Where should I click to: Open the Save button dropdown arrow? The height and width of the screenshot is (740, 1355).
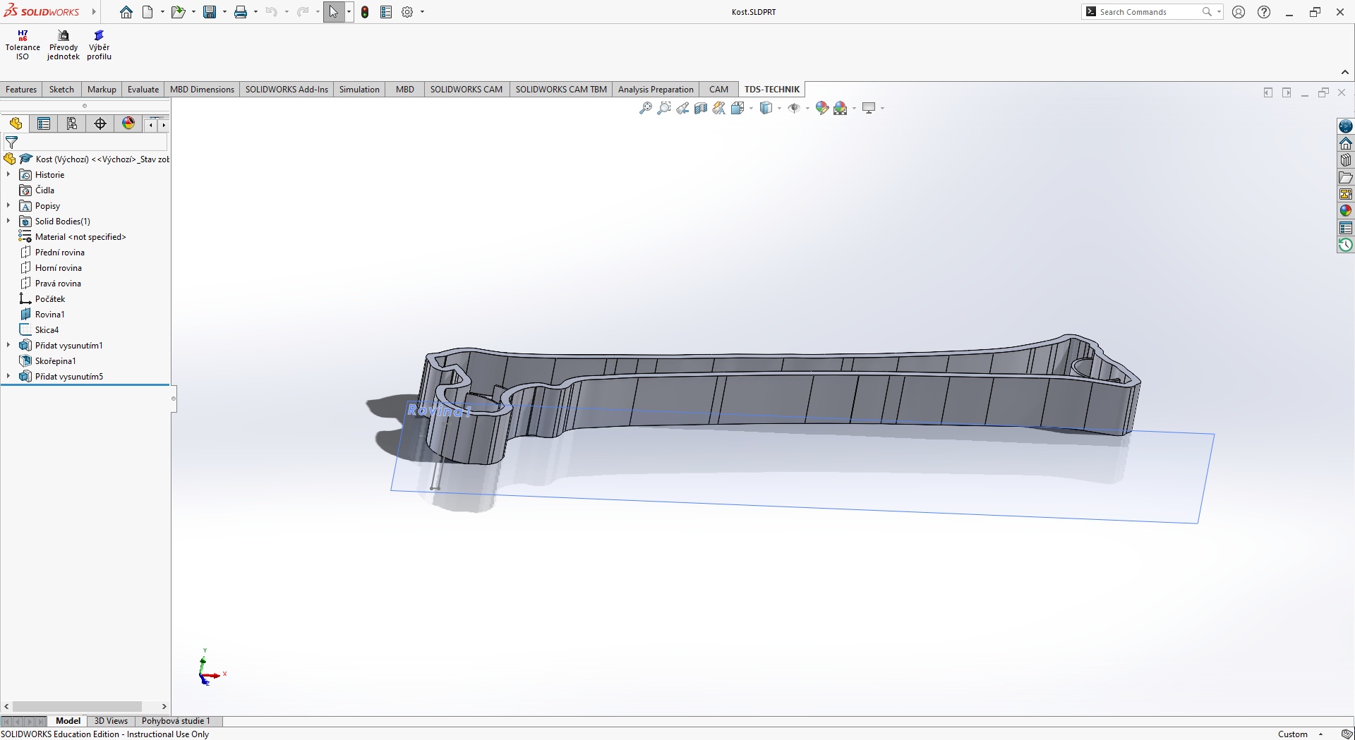point(224,12)
